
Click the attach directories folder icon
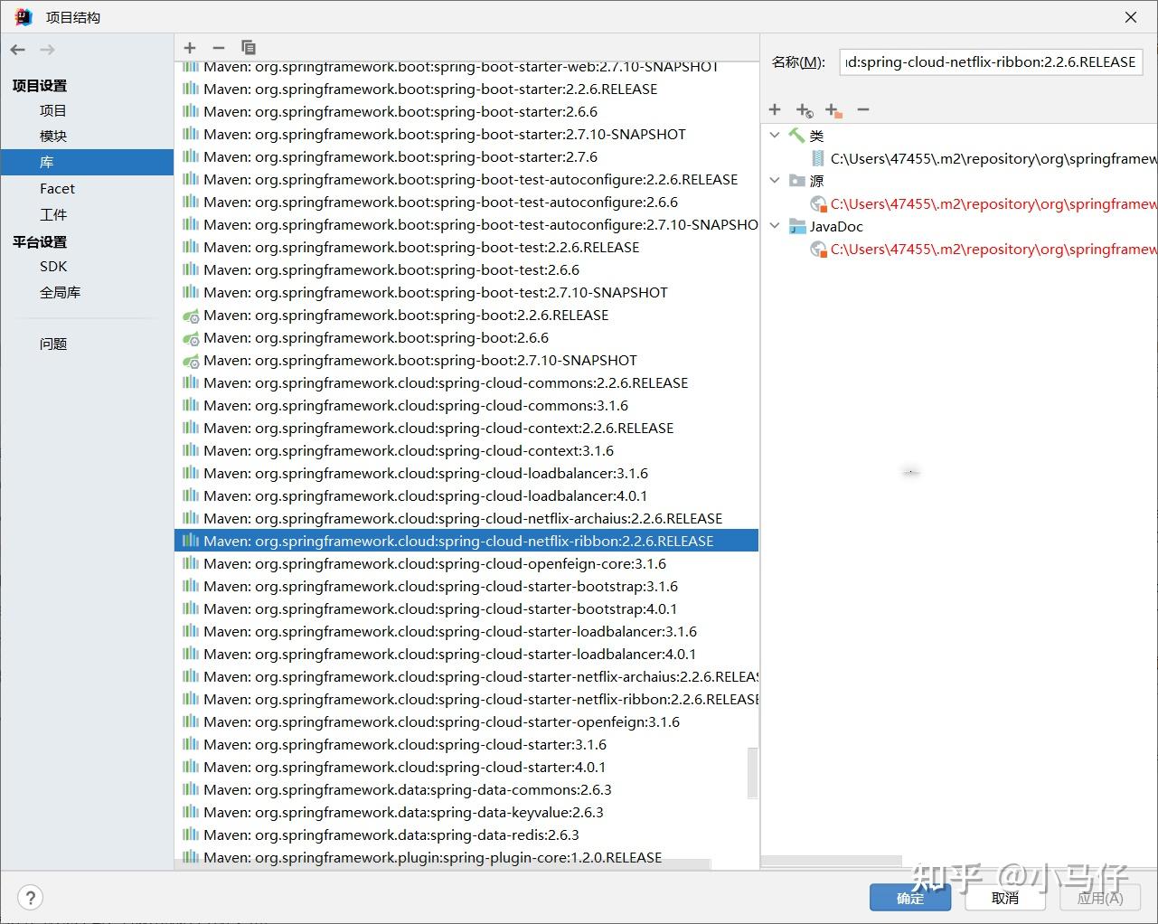[833, 109]
